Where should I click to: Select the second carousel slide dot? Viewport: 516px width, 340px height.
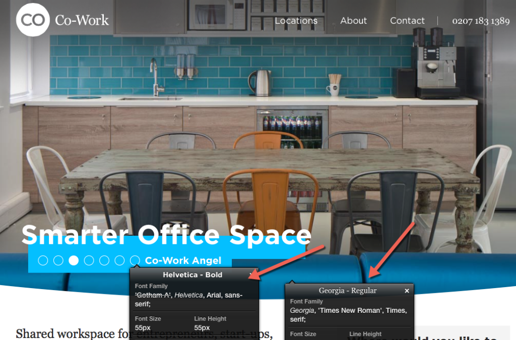click(58, 260)
